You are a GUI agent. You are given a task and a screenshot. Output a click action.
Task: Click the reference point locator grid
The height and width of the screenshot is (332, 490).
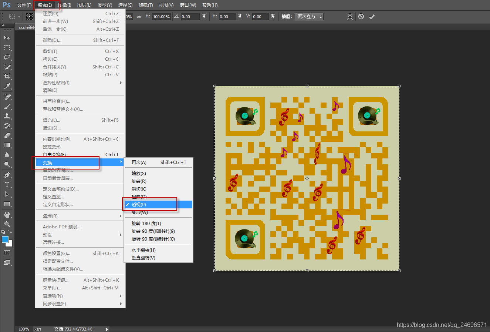click(30, 17)
